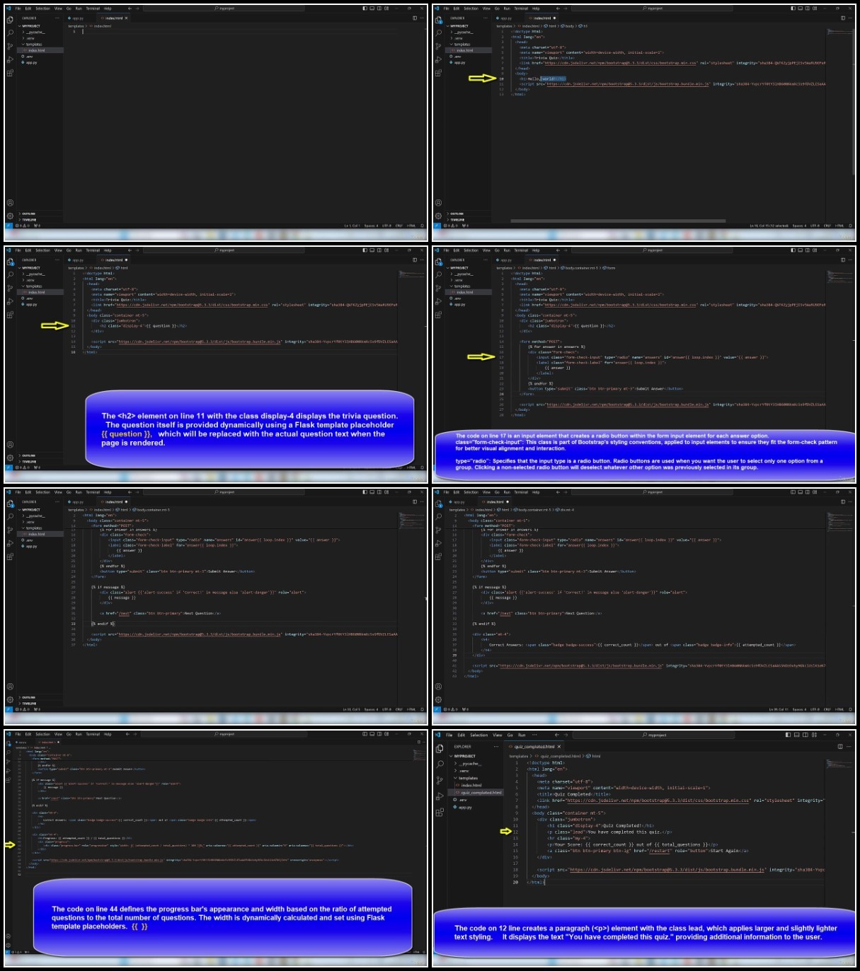Screen dimensions: 860x971
Task: Go back using arrow in quiz_completed.html window
Action: [x=557, y=735]
